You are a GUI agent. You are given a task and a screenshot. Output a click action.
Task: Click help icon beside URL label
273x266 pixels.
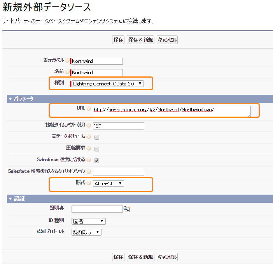pyautogui.click(x=89, y=108)
